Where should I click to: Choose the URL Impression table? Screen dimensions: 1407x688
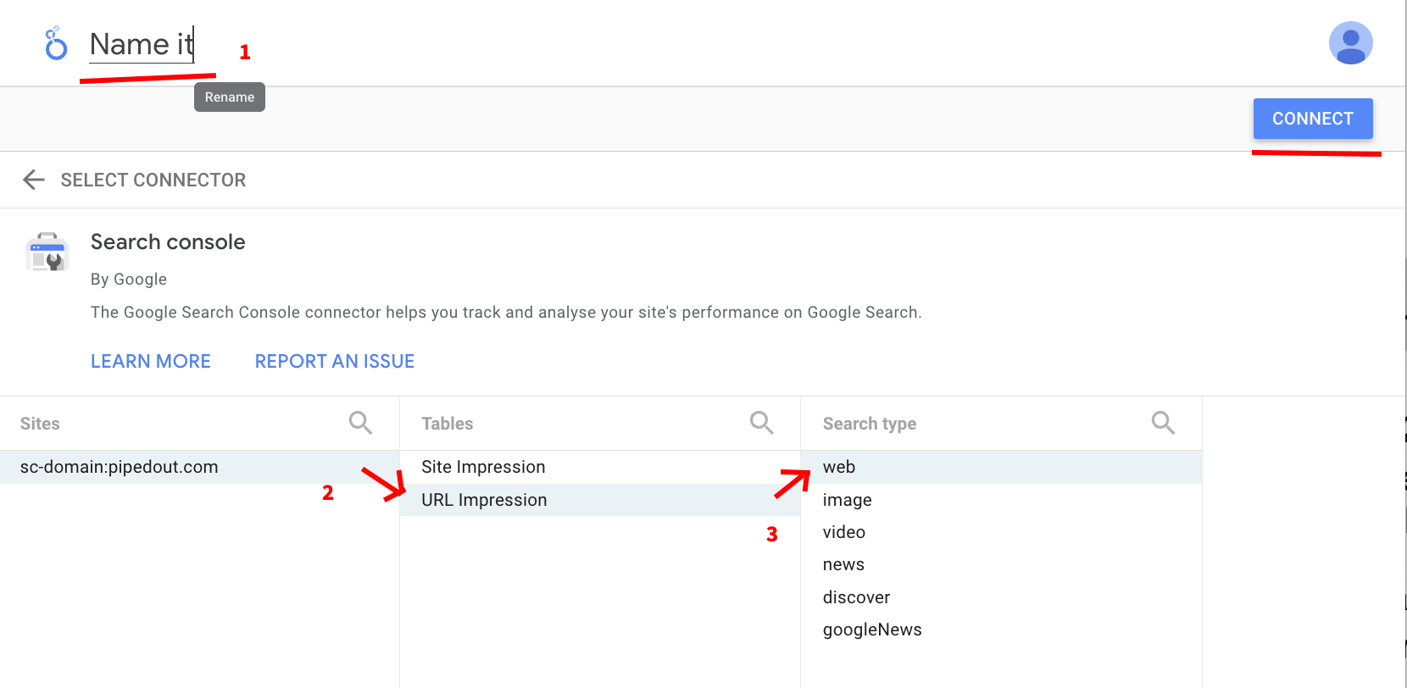(x=600, y=500)
